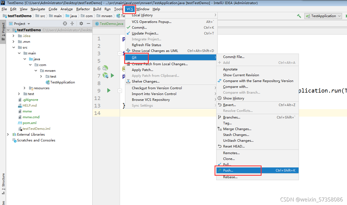Select Show History entry

click(x=257, y=98)
